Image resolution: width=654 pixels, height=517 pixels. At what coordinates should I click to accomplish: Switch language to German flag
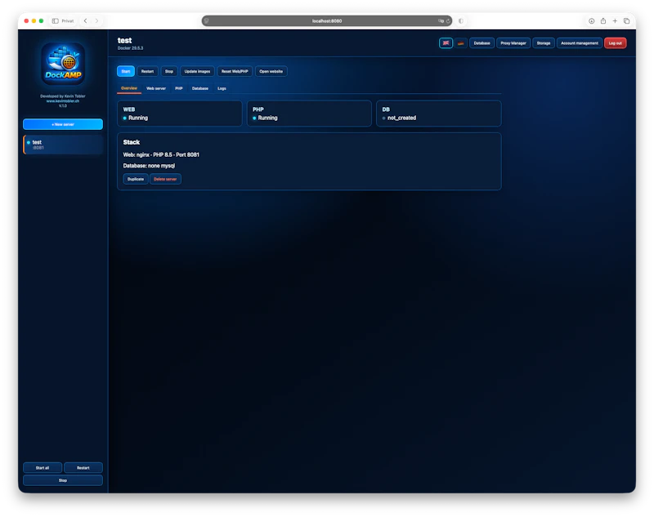point(460,43)
